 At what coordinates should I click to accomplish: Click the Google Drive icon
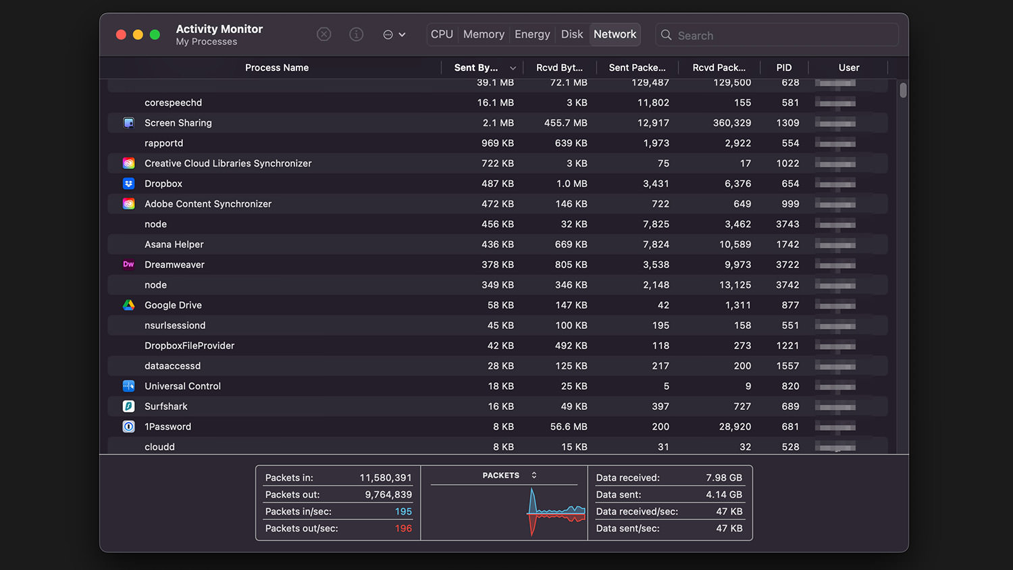(x=128, y=305)
